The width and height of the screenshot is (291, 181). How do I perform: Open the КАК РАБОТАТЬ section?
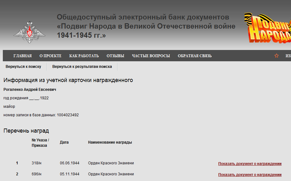coord(84,56)
